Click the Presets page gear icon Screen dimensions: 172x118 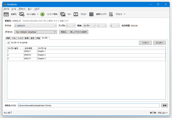111,14
